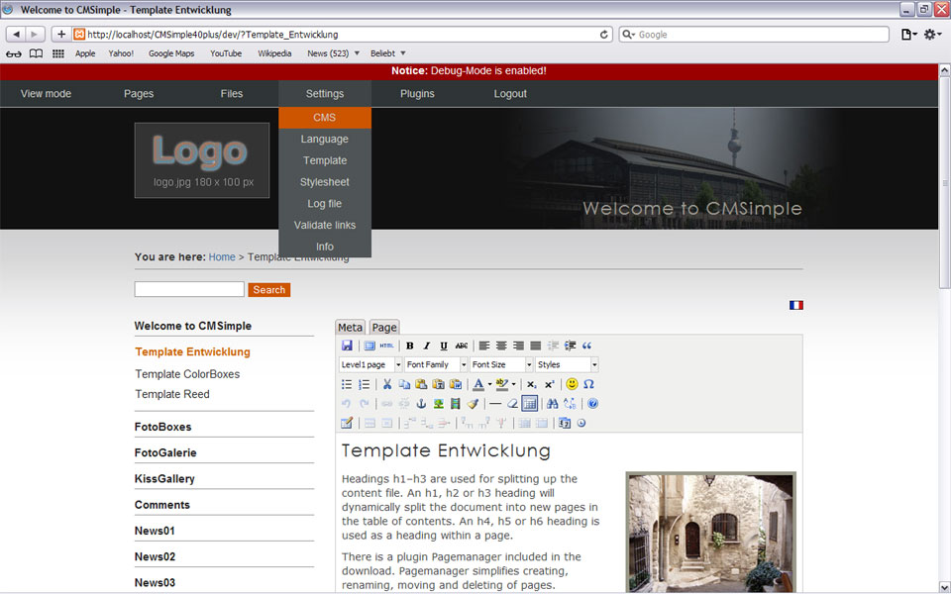
Task: Insert an anchor with the anchor icon
Action: click(x=421, y=404)
